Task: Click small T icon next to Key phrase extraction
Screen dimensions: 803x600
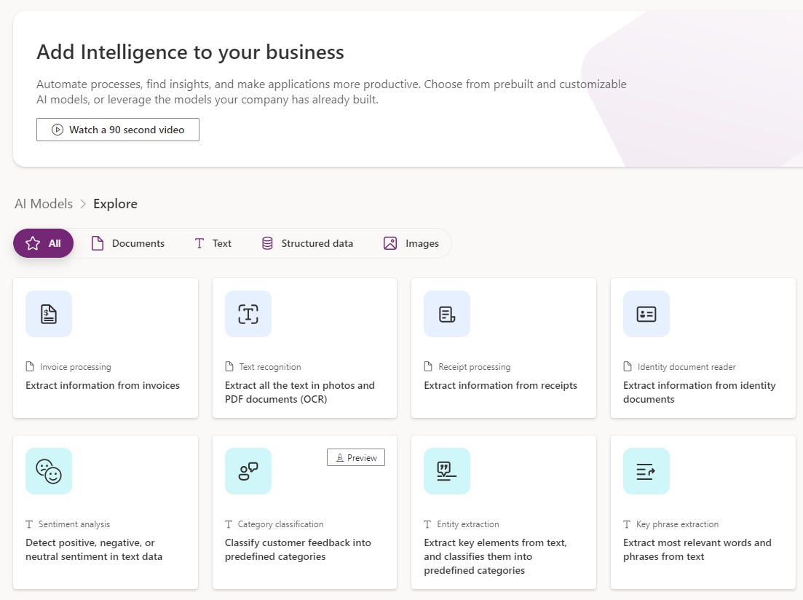Action: [x=627, y=524]
